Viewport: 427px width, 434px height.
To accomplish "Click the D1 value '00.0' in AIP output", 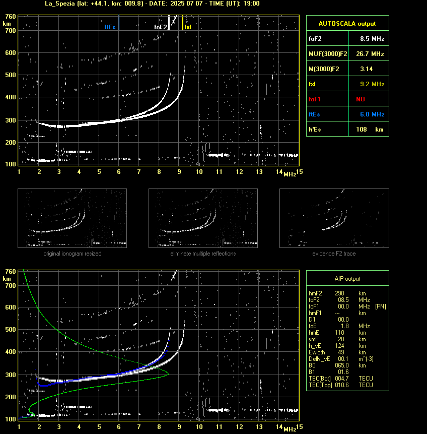I will click(343, 320).
